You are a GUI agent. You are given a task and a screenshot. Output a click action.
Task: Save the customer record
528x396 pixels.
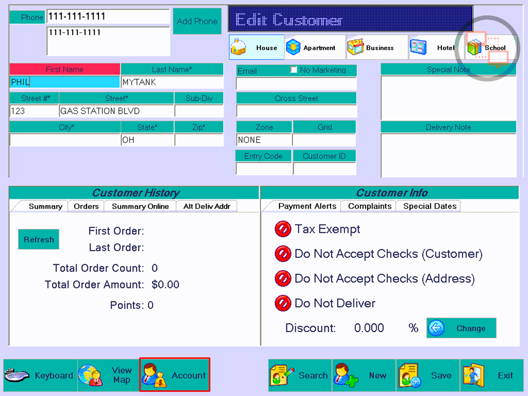click(x=428, y=375)
